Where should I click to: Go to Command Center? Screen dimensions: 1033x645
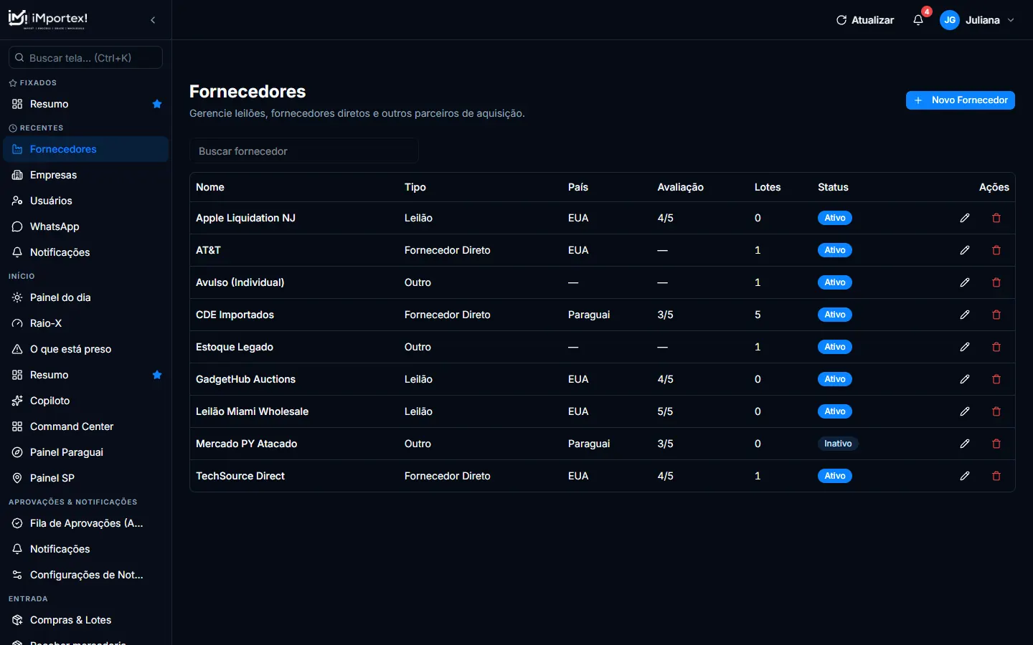point(86,426)
